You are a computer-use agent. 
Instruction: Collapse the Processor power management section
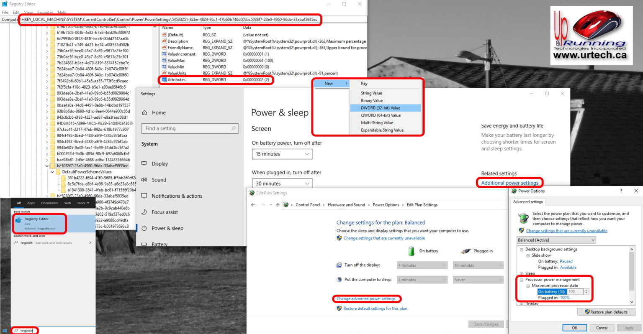521,279
